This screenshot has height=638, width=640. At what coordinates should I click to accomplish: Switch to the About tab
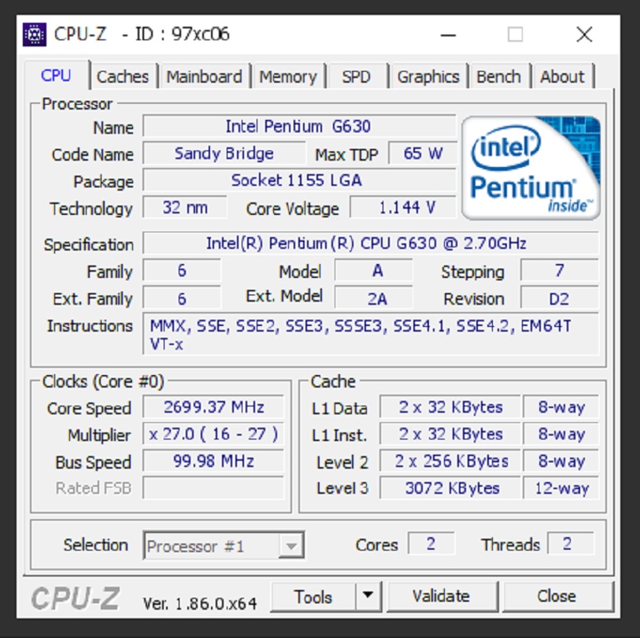coord(564,76)
